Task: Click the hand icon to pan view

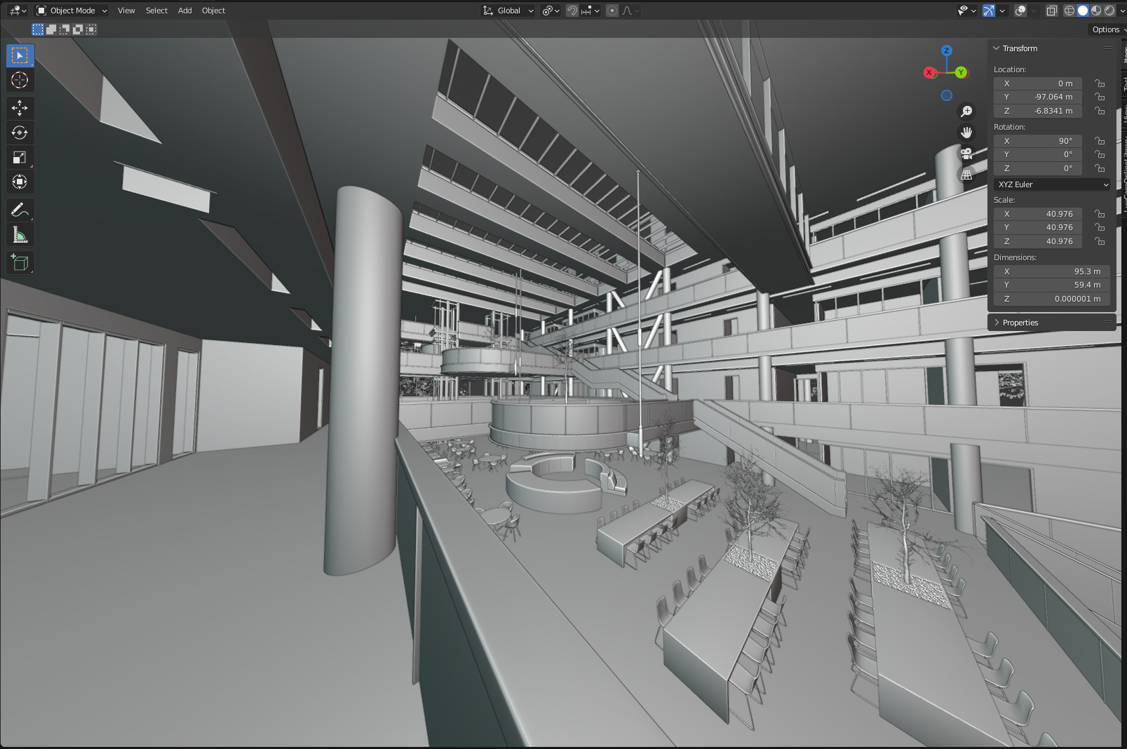Action: [x=966, y=133]
